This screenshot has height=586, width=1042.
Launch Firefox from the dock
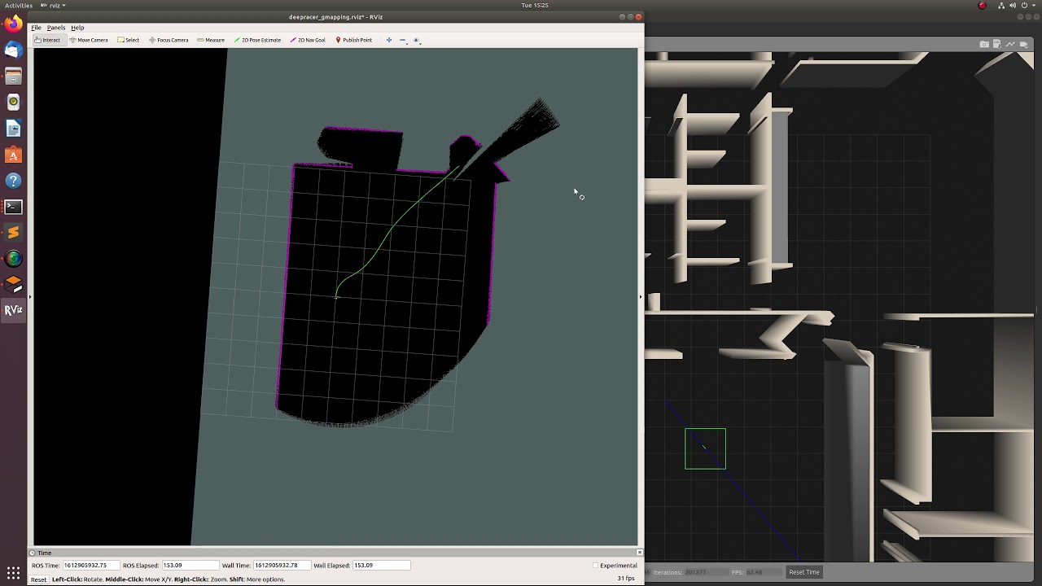point(13,24)
